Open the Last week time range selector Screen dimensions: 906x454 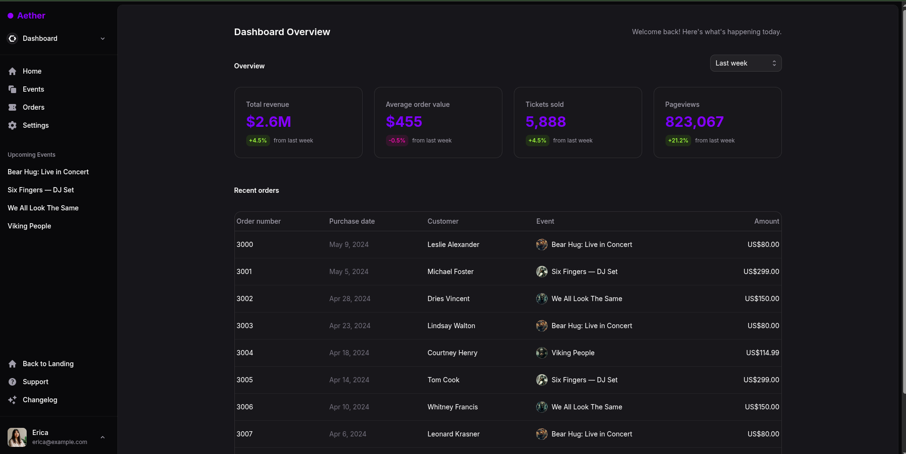[745, 63]
